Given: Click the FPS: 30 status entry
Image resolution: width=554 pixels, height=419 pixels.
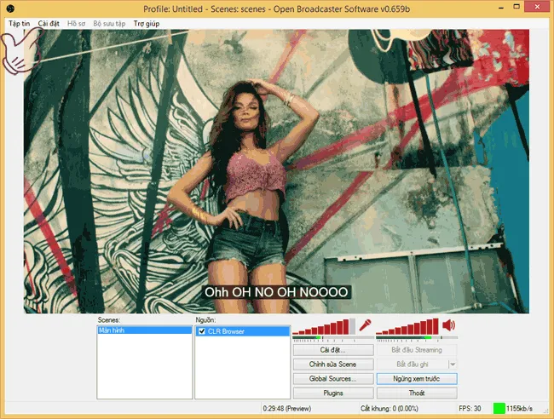Looking at the screenshot, I should tap(470, 409).
